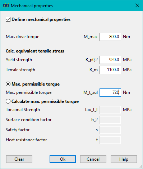
Task: Click the Mechanical properties title bar text
Action: click(32, 6)
